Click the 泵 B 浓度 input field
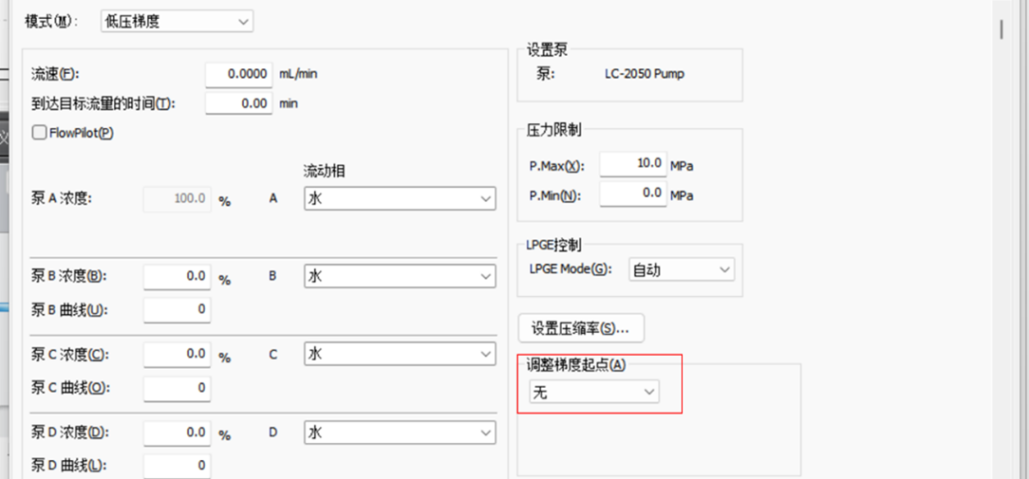Viewport: 1029px width, 479px height. point(177,276)
